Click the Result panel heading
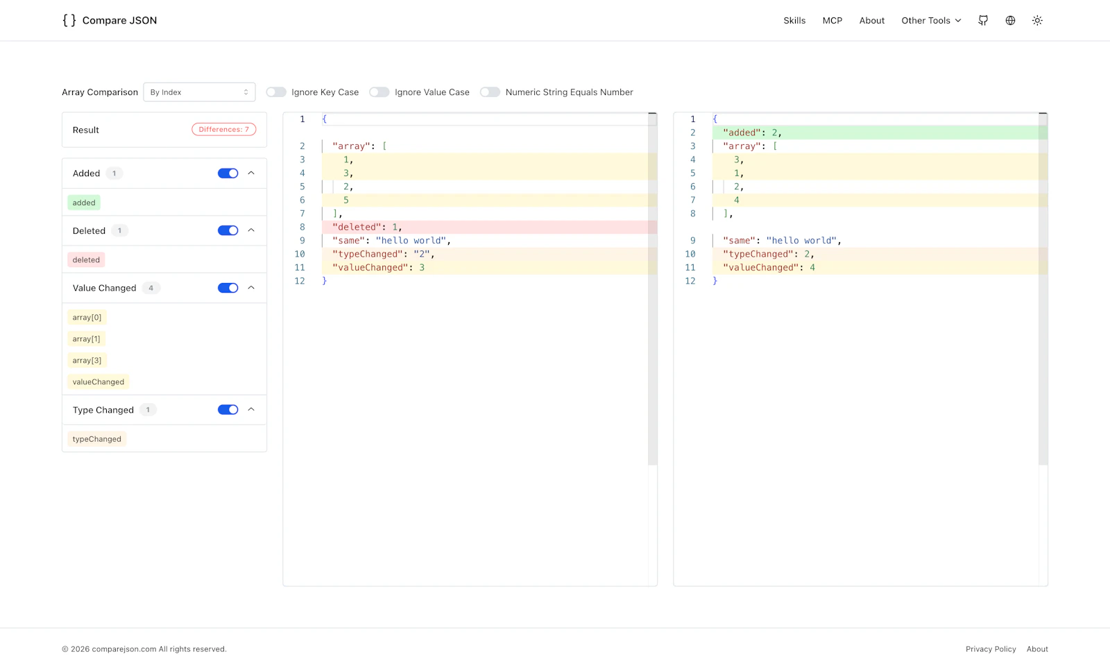This screenshot has height=670, width=1110. (86, 130)
